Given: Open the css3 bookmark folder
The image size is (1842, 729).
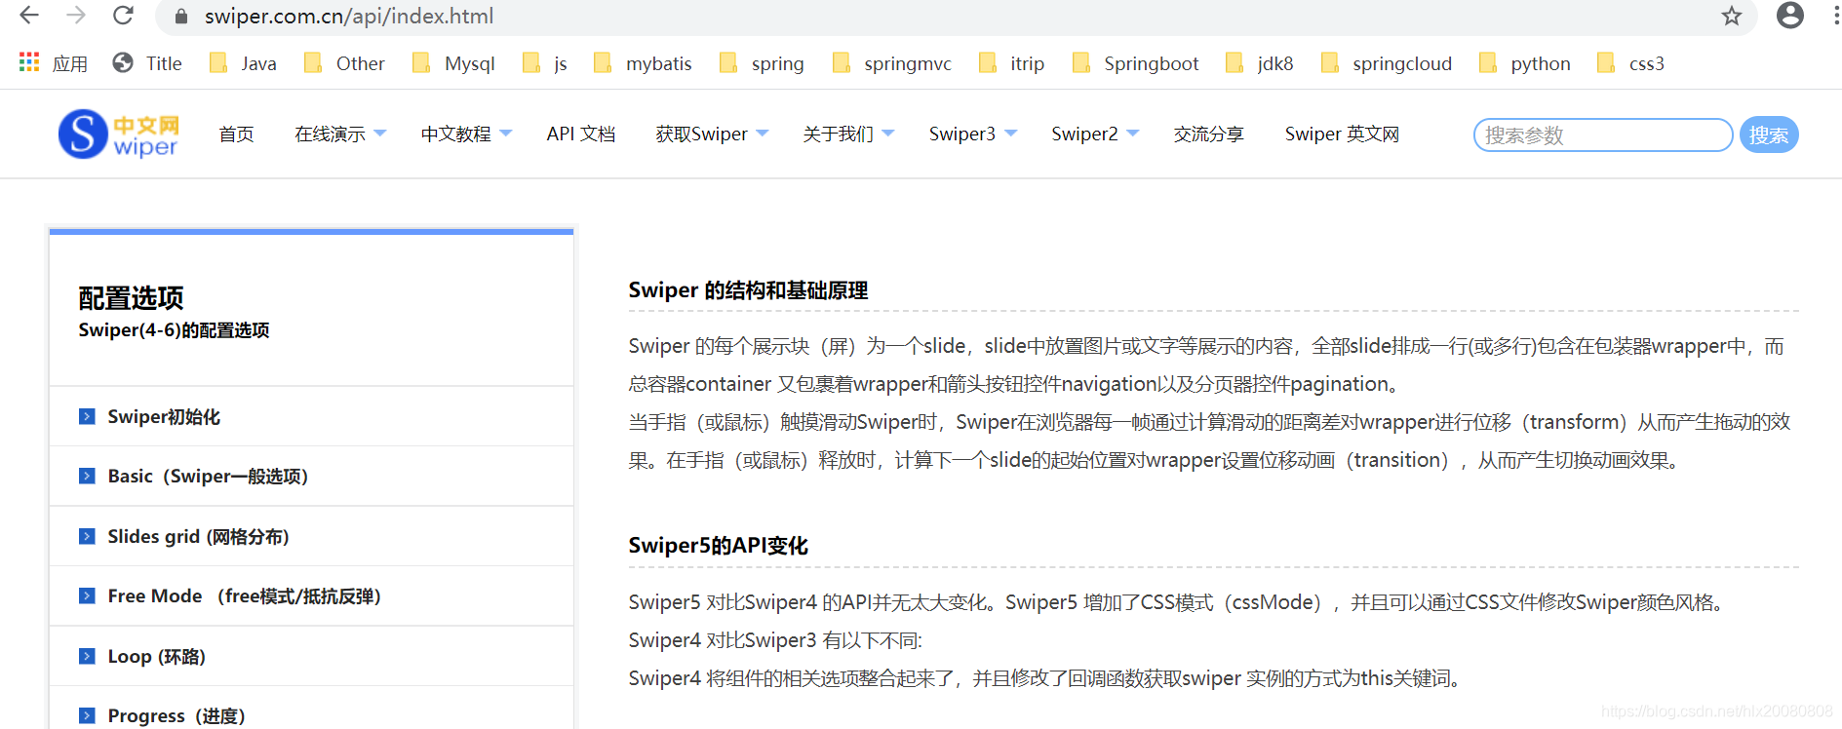Looking at the screenshot, I should point(1630,63).
